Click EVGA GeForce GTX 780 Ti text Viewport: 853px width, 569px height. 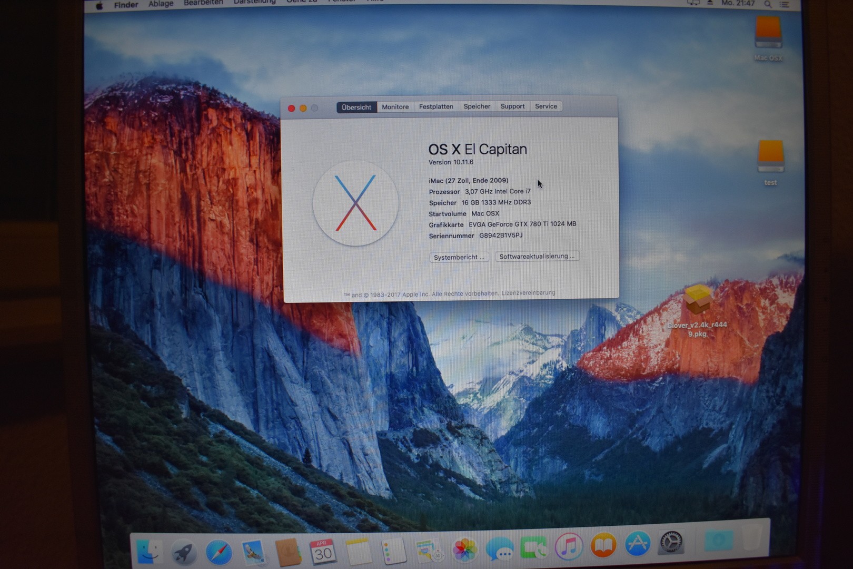point(522,224)
